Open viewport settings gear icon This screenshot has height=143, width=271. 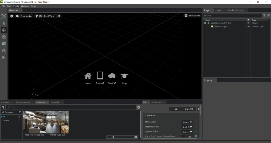(12, 16)
